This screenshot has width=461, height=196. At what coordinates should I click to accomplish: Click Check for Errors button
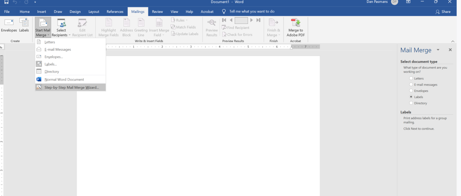(237, 34)
